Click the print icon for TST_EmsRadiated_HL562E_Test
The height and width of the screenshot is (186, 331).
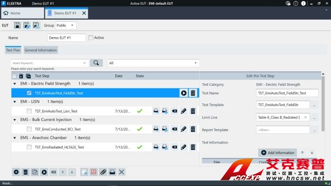(x=156, y=147)
